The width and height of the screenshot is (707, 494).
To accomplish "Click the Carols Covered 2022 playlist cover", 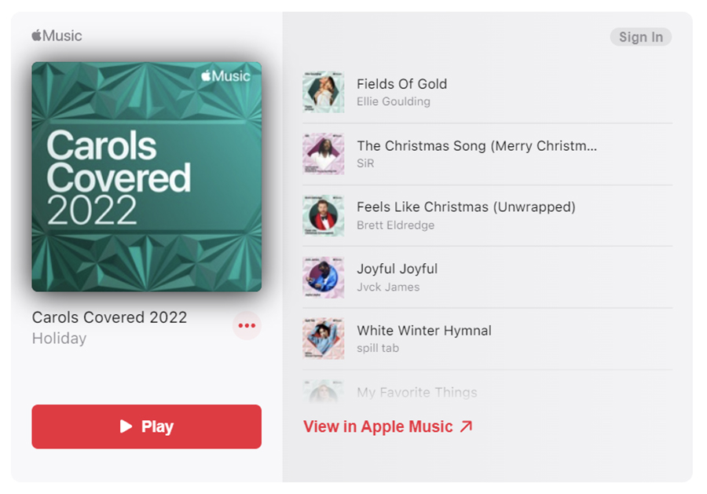I will (x=146, y=177).
